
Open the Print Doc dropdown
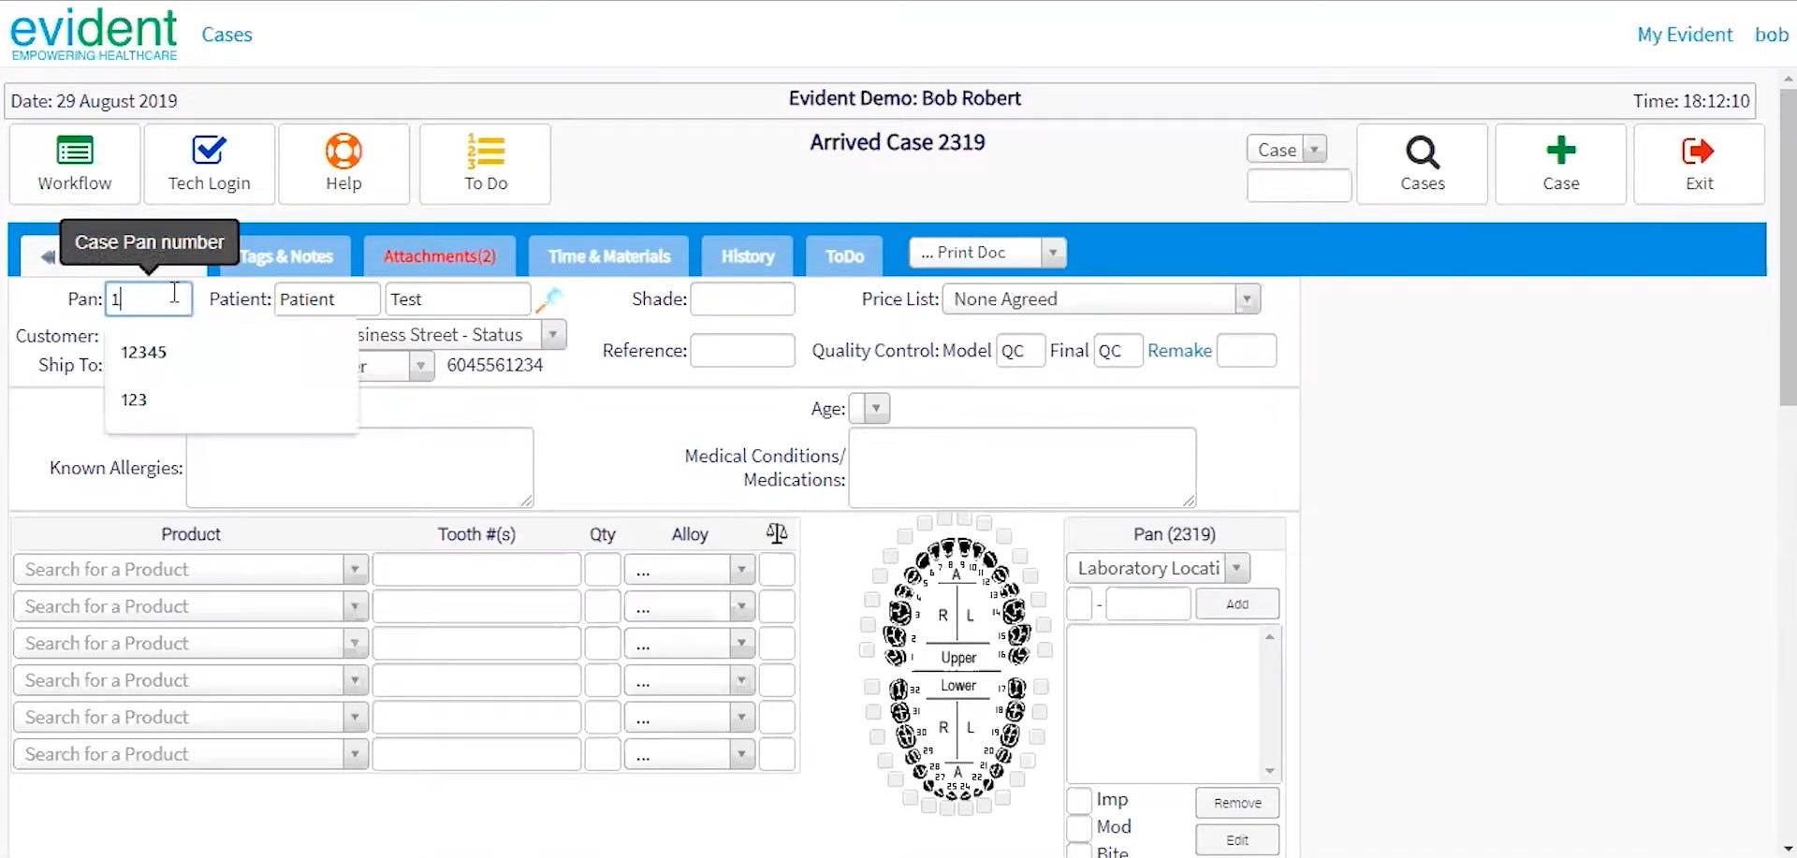coord(1054,252)
